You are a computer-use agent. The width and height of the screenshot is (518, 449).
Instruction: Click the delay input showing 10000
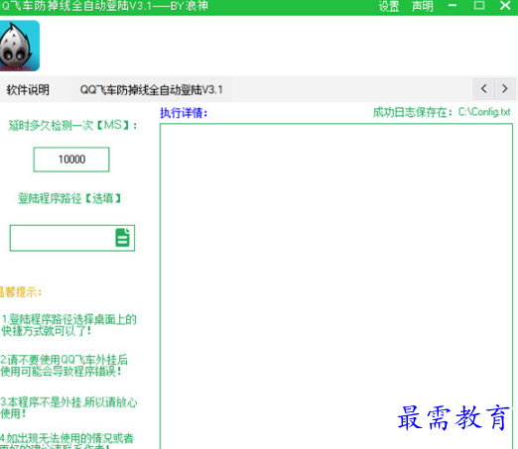71,160
